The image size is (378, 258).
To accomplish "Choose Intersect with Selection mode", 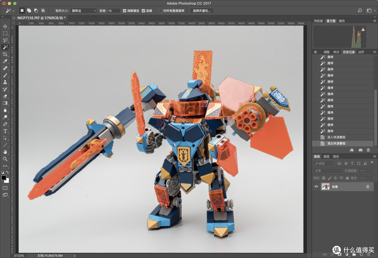I will pos(43,10).
